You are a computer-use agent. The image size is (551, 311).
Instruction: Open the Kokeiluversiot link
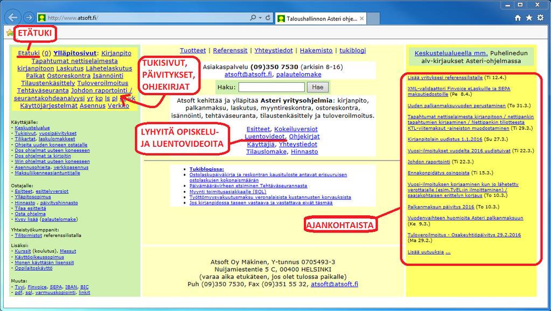pos(296,129)
